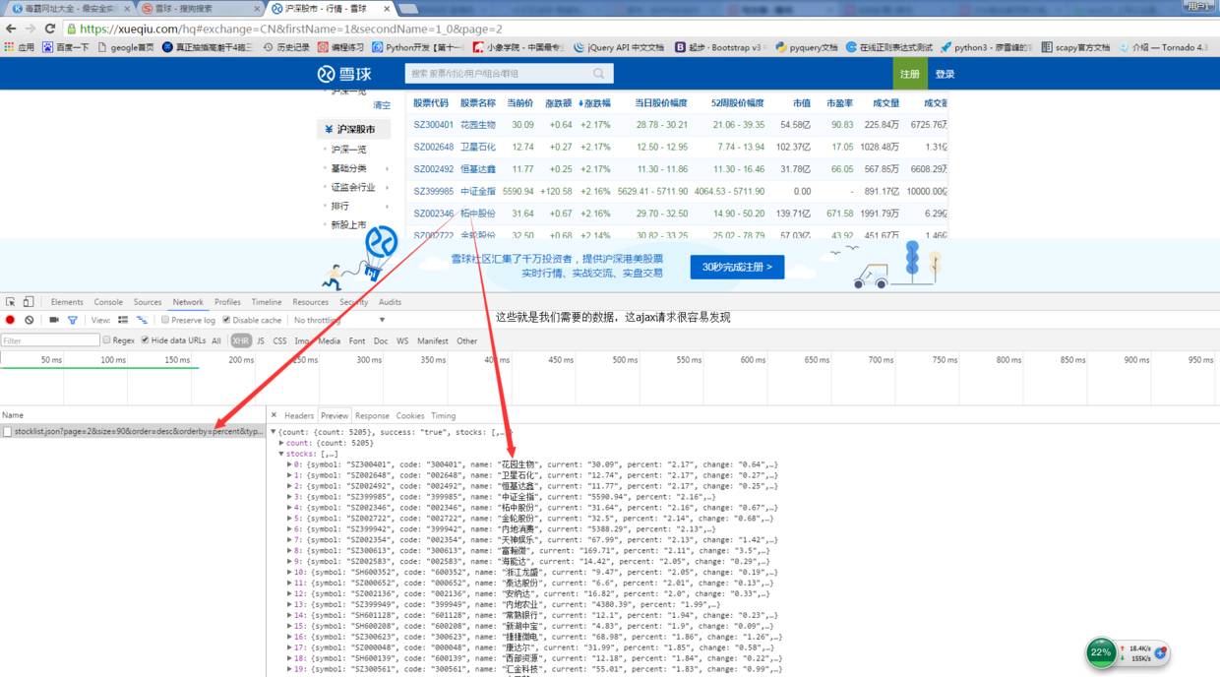The width and height of the screenshot is (1220, 677).
Task: Click the browser address bar URL
Action: tap(290, 29)
